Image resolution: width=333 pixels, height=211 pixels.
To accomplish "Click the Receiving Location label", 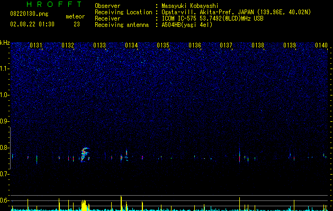I will (123, 12).
